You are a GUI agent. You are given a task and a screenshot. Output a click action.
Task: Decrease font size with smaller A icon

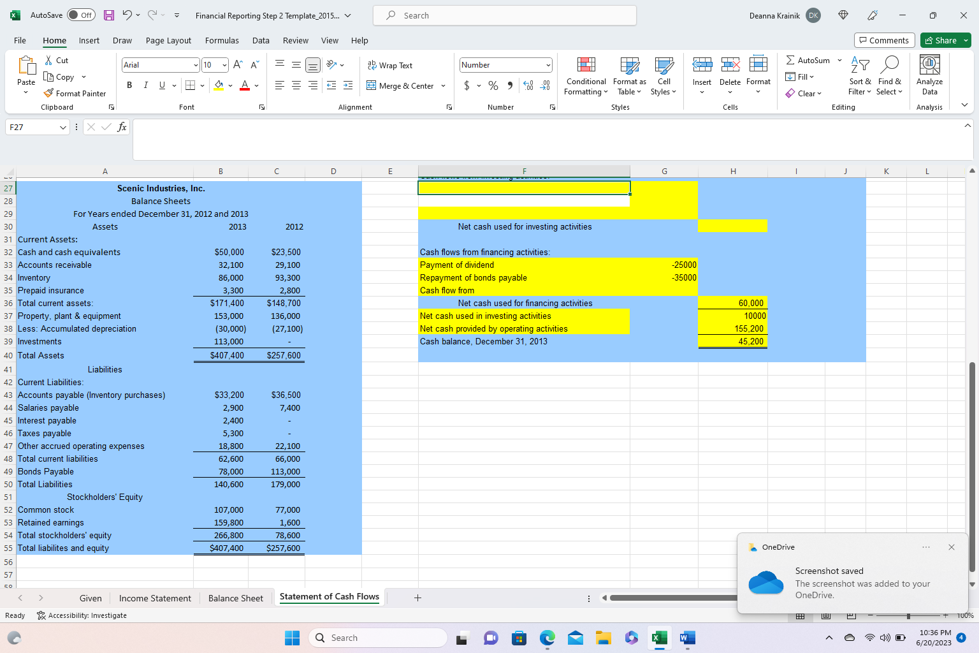254,65
